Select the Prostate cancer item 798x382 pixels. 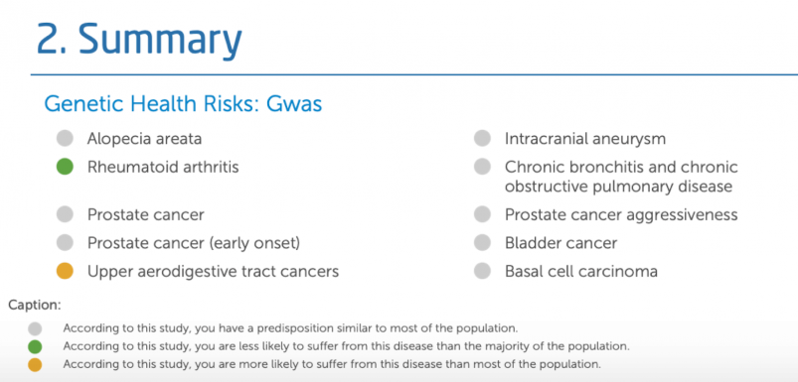click(x=145, y=215)
